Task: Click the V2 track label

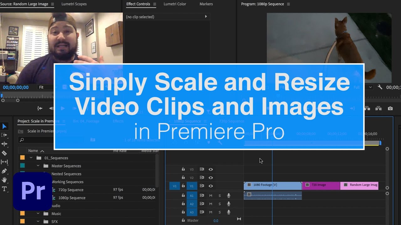Action: tap(192, 177)
